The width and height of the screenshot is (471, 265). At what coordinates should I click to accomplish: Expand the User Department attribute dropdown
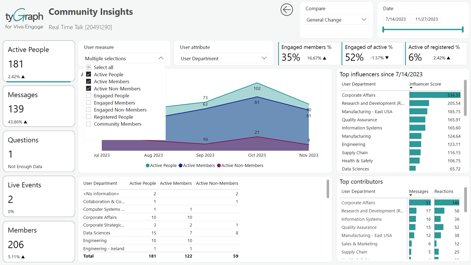pyautogui.click(x=224, y=59)
